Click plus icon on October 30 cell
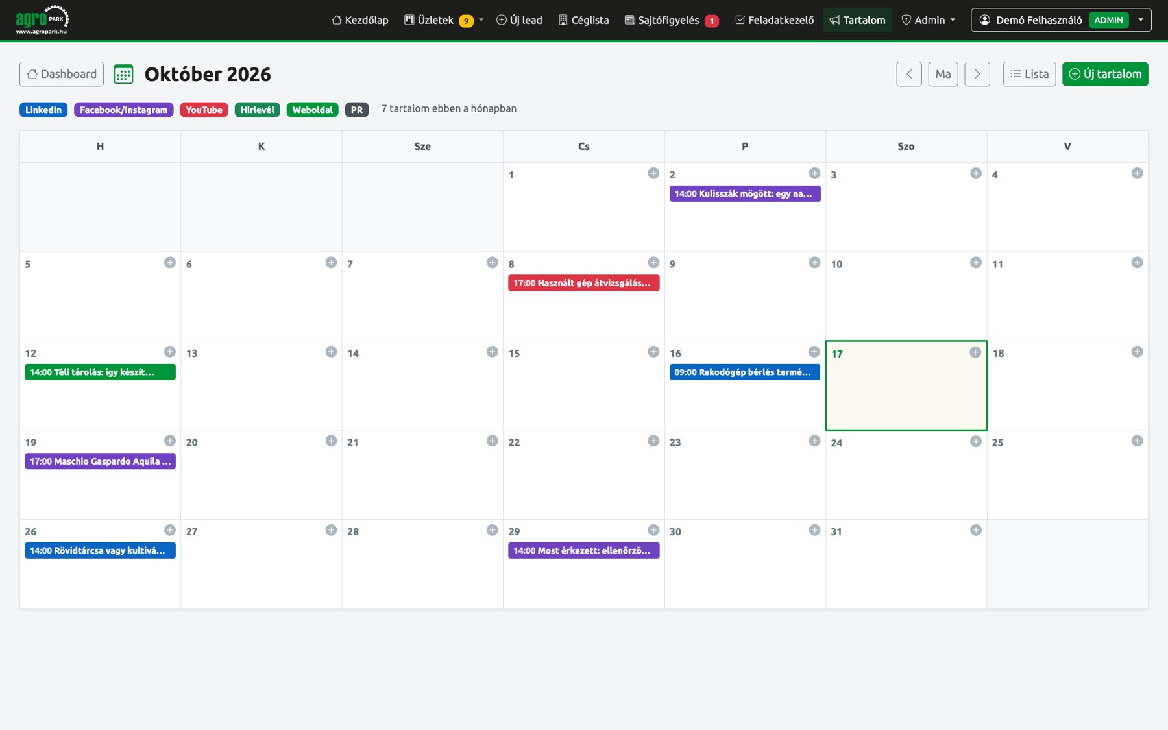This screenshot has width=1168, height=730. (814, 530)
